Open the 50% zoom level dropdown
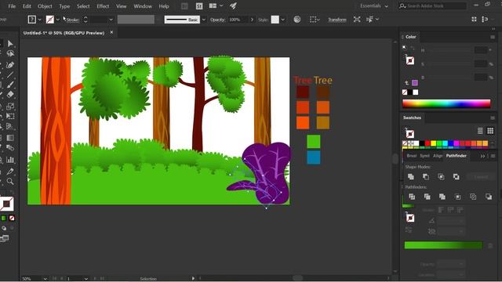 [45, 279]
